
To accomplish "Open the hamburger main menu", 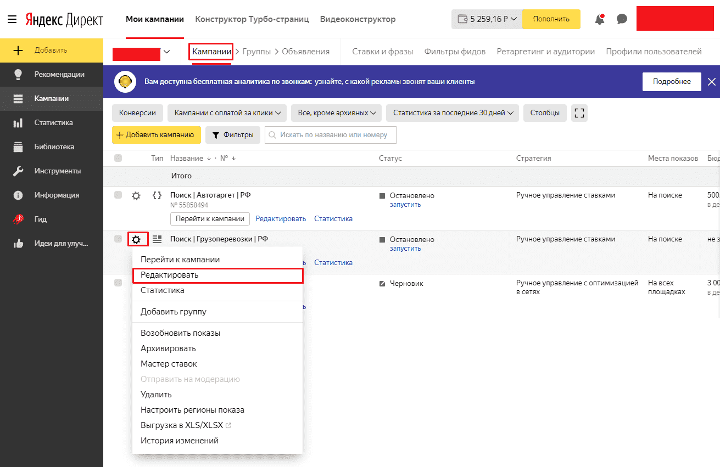I will pyautogui.click(x=12, y=19).
